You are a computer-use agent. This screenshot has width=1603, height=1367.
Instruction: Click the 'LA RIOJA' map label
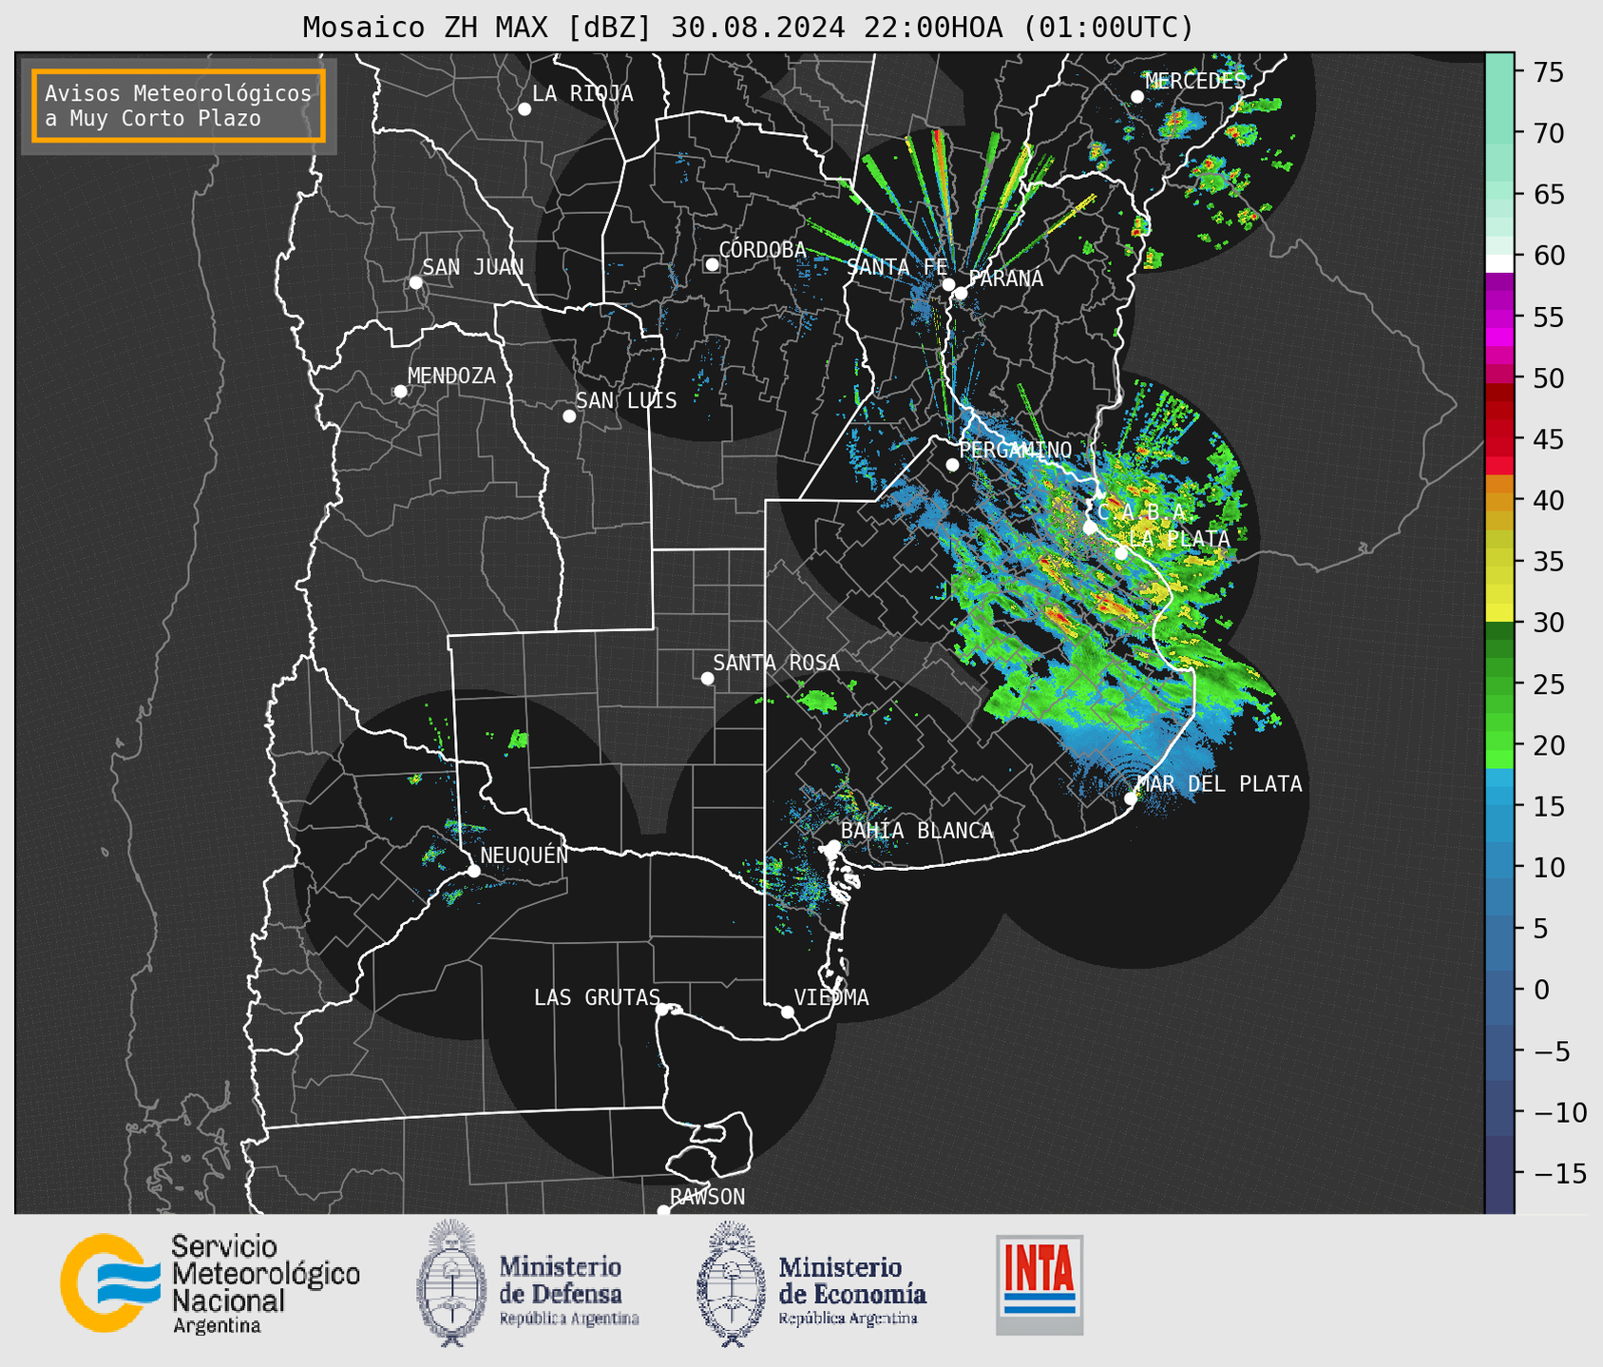coord(582,94)
